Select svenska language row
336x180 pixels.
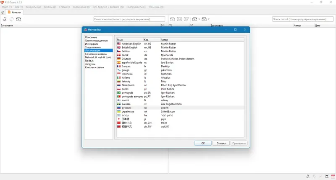180,104
